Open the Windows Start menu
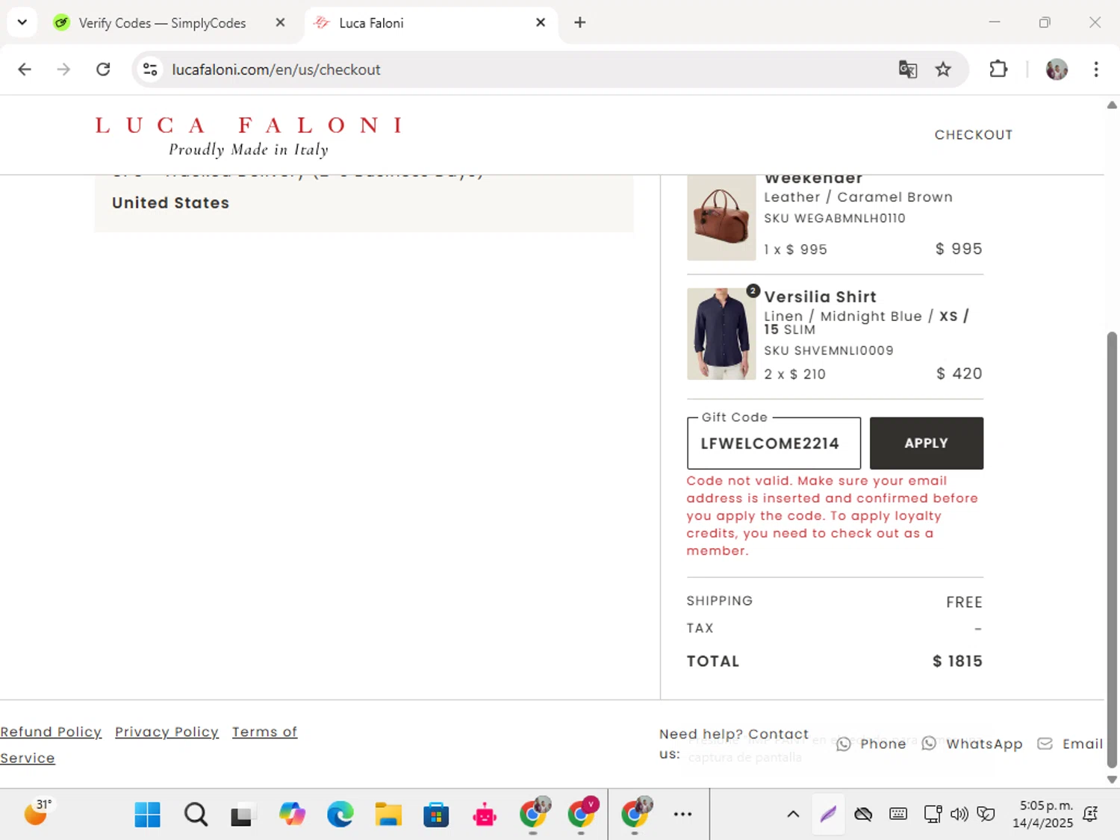 (x=147, y=815)
